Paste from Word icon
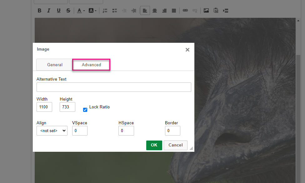Screen dimensions: 305x183 (216, 11)
